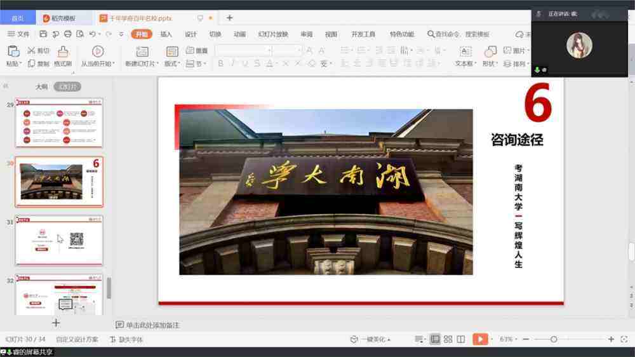This screenshot has width=635, height=357.
Task: Select slide 29 thumbnail
Action: pos(59,123)
